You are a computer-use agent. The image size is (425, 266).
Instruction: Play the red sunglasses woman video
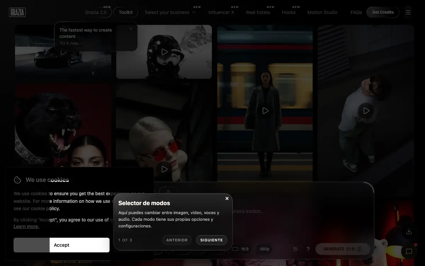[x=164, y=169]
